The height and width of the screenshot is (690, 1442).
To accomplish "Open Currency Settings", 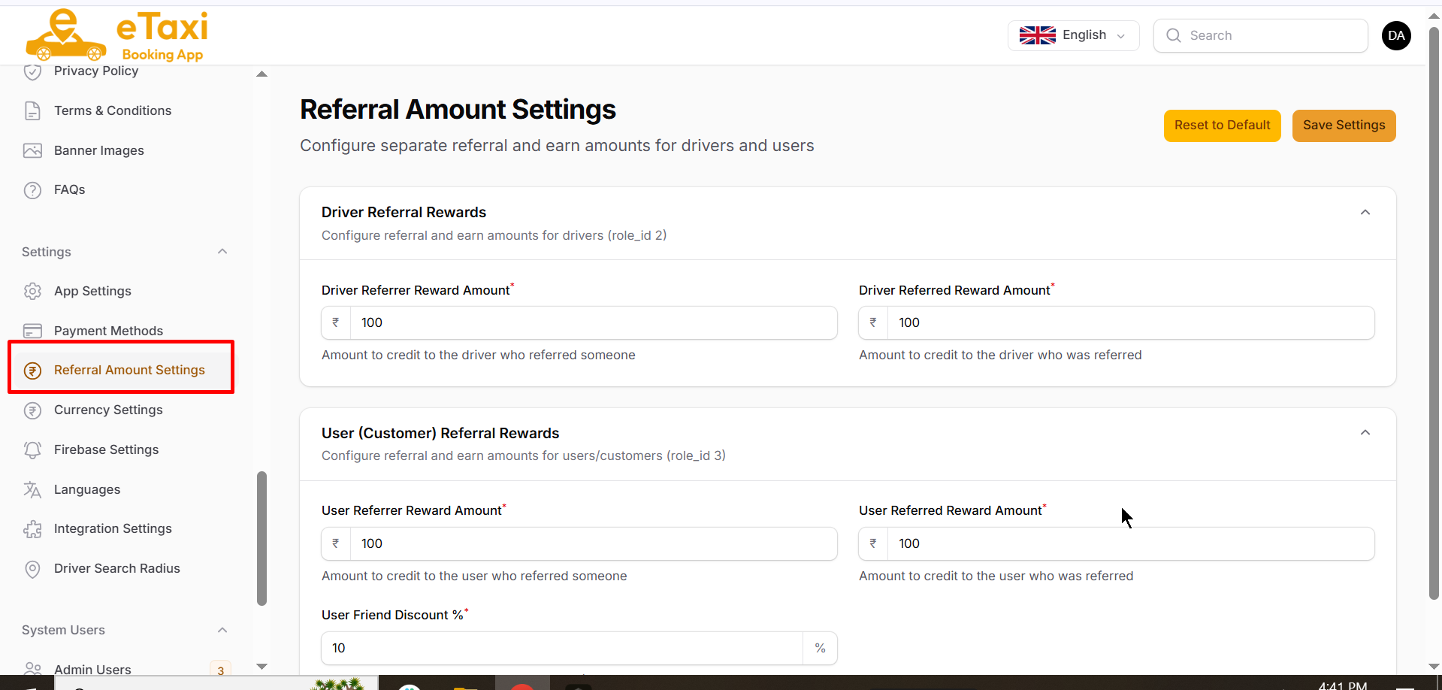I will [x=108, y=410].
